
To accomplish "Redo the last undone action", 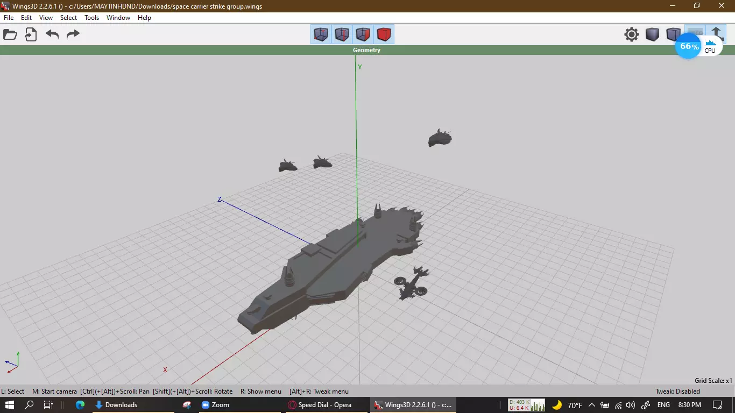I will [x=73, y=35].
